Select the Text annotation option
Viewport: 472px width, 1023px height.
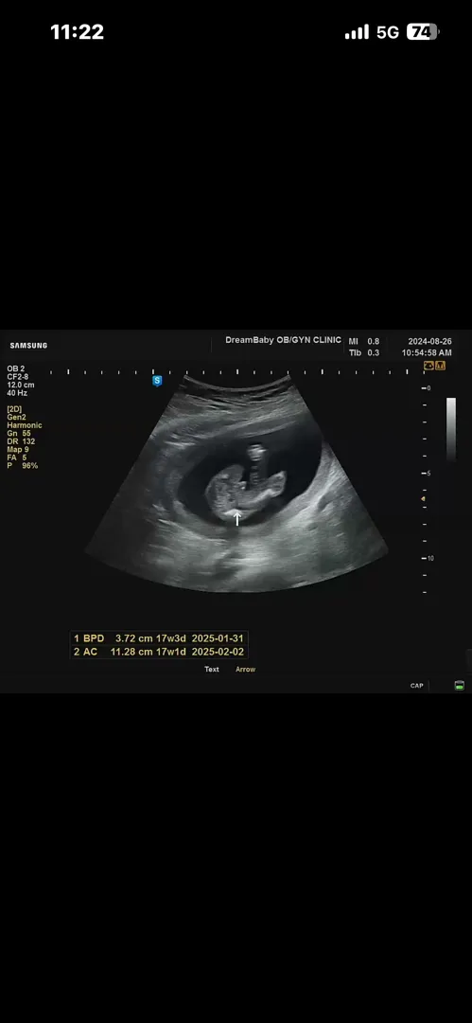[x=212, y=670]
